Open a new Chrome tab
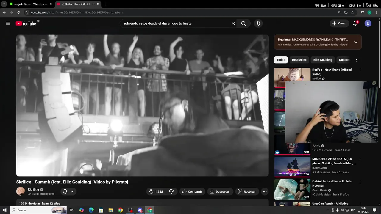The width and height of the screenshot is (381, 214). coord(105,4)
